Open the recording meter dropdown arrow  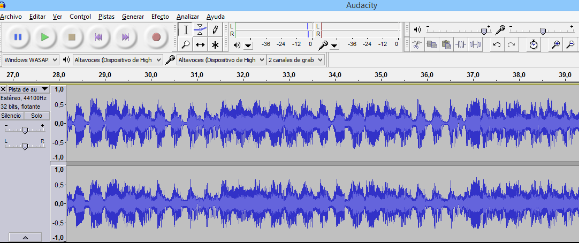334,45
